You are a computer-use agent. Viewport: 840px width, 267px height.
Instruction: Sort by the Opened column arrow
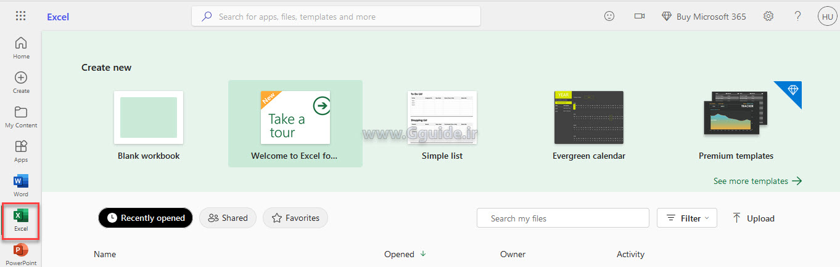click(x=423, y=253)
